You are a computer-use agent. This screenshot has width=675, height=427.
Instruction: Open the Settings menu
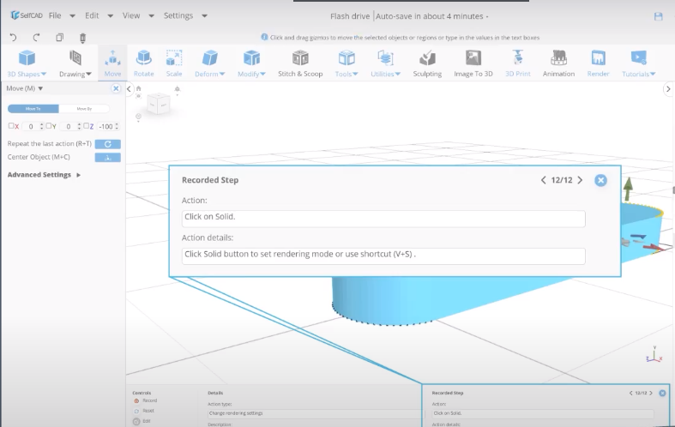178,15
